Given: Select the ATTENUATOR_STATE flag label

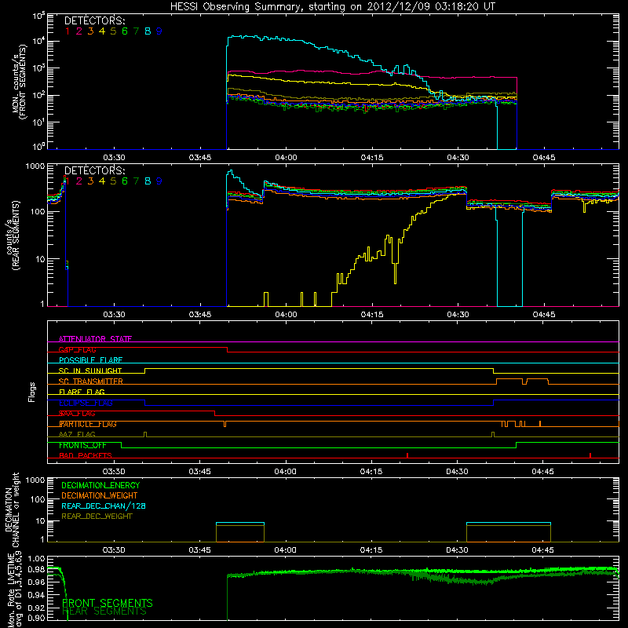Looking at the screenshot, I should pos(95,339).
